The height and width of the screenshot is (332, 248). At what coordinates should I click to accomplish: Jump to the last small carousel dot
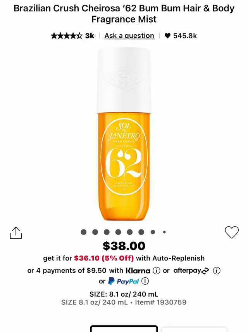(164, 232)
